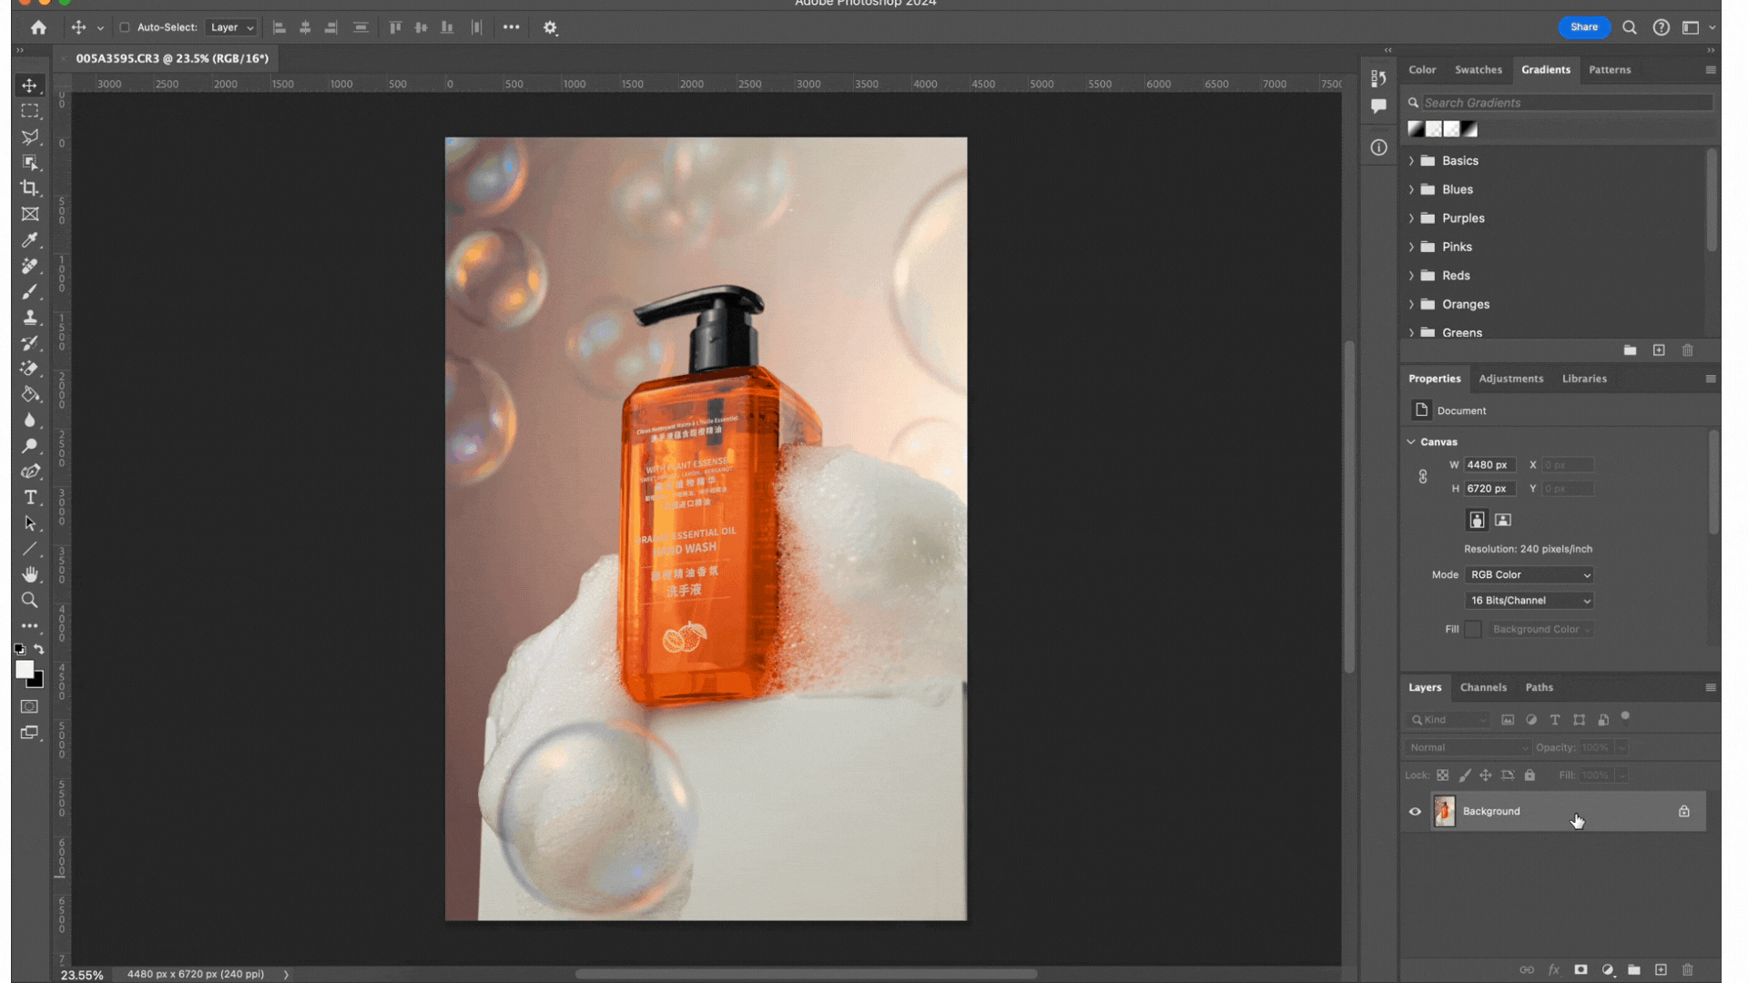This screenshot has height=983, width=1748.
Task: Select the Pen tool
Action: pyautogui.click(x=30, y=471)
